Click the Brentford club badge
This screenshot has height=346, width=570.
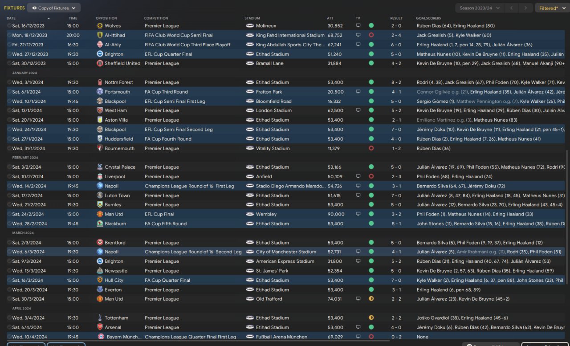(100, 243)
